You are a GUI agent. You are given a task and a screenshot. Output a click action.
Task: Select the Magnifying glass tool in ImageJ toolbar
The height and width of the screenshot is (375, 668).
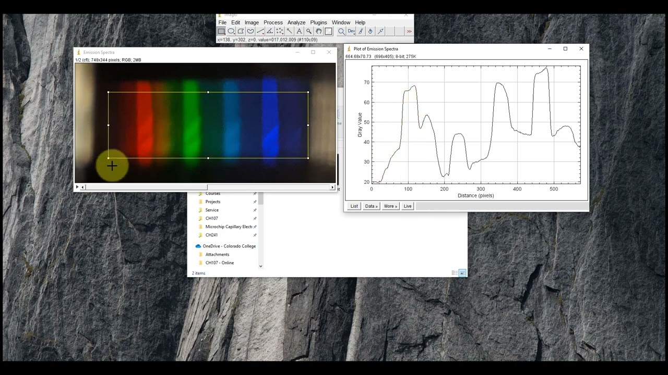[x=309, y=31]
